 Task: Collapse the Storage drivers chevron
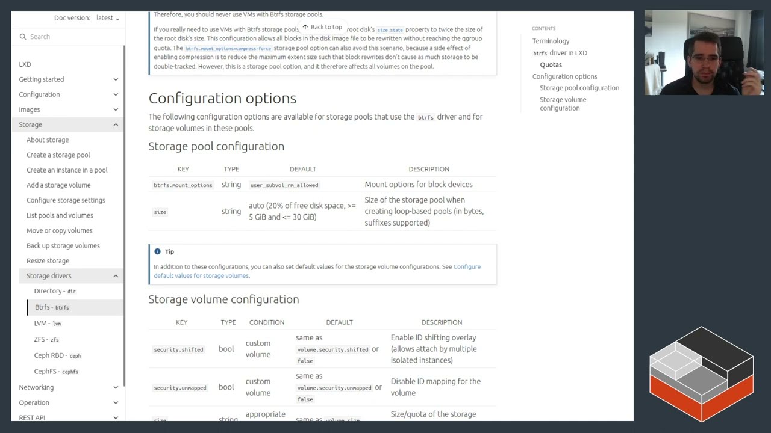[x=116, y=276]
